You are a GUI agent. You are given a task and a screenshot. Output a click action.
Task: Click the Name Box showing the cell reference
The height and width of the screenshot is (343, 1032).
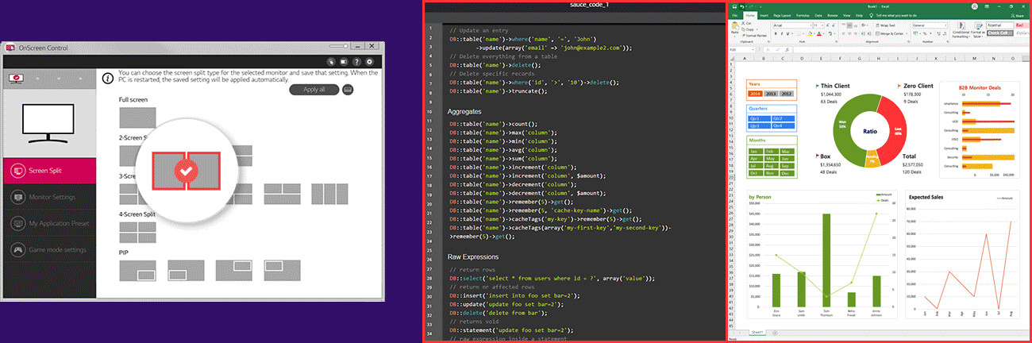click(742, 50)
